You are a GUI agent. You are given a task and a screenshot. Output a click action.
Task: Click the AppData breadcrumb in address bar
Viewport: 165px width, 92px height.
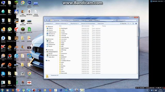click(90, 20)
